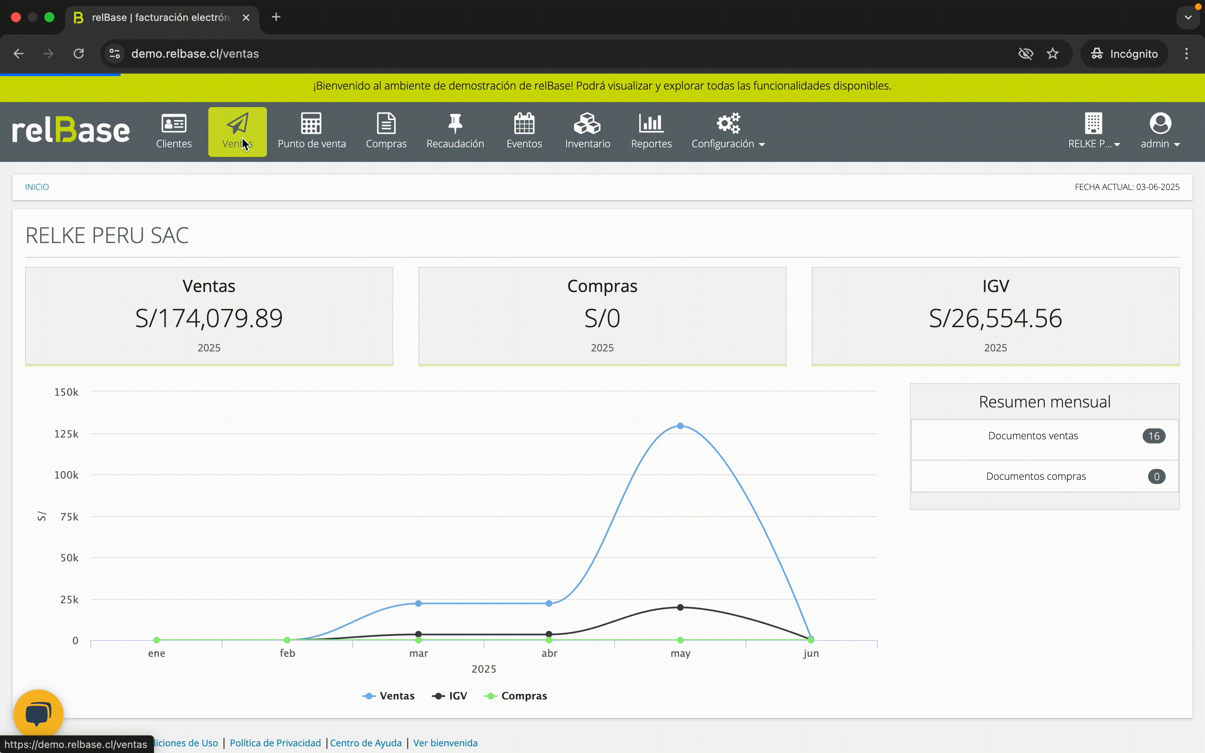
Task: Open the Eventos calendar icon
Action: [524, 123]
